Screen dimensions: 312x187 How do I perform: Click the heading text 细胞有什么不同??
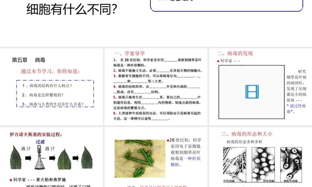(x=72, y=9)
